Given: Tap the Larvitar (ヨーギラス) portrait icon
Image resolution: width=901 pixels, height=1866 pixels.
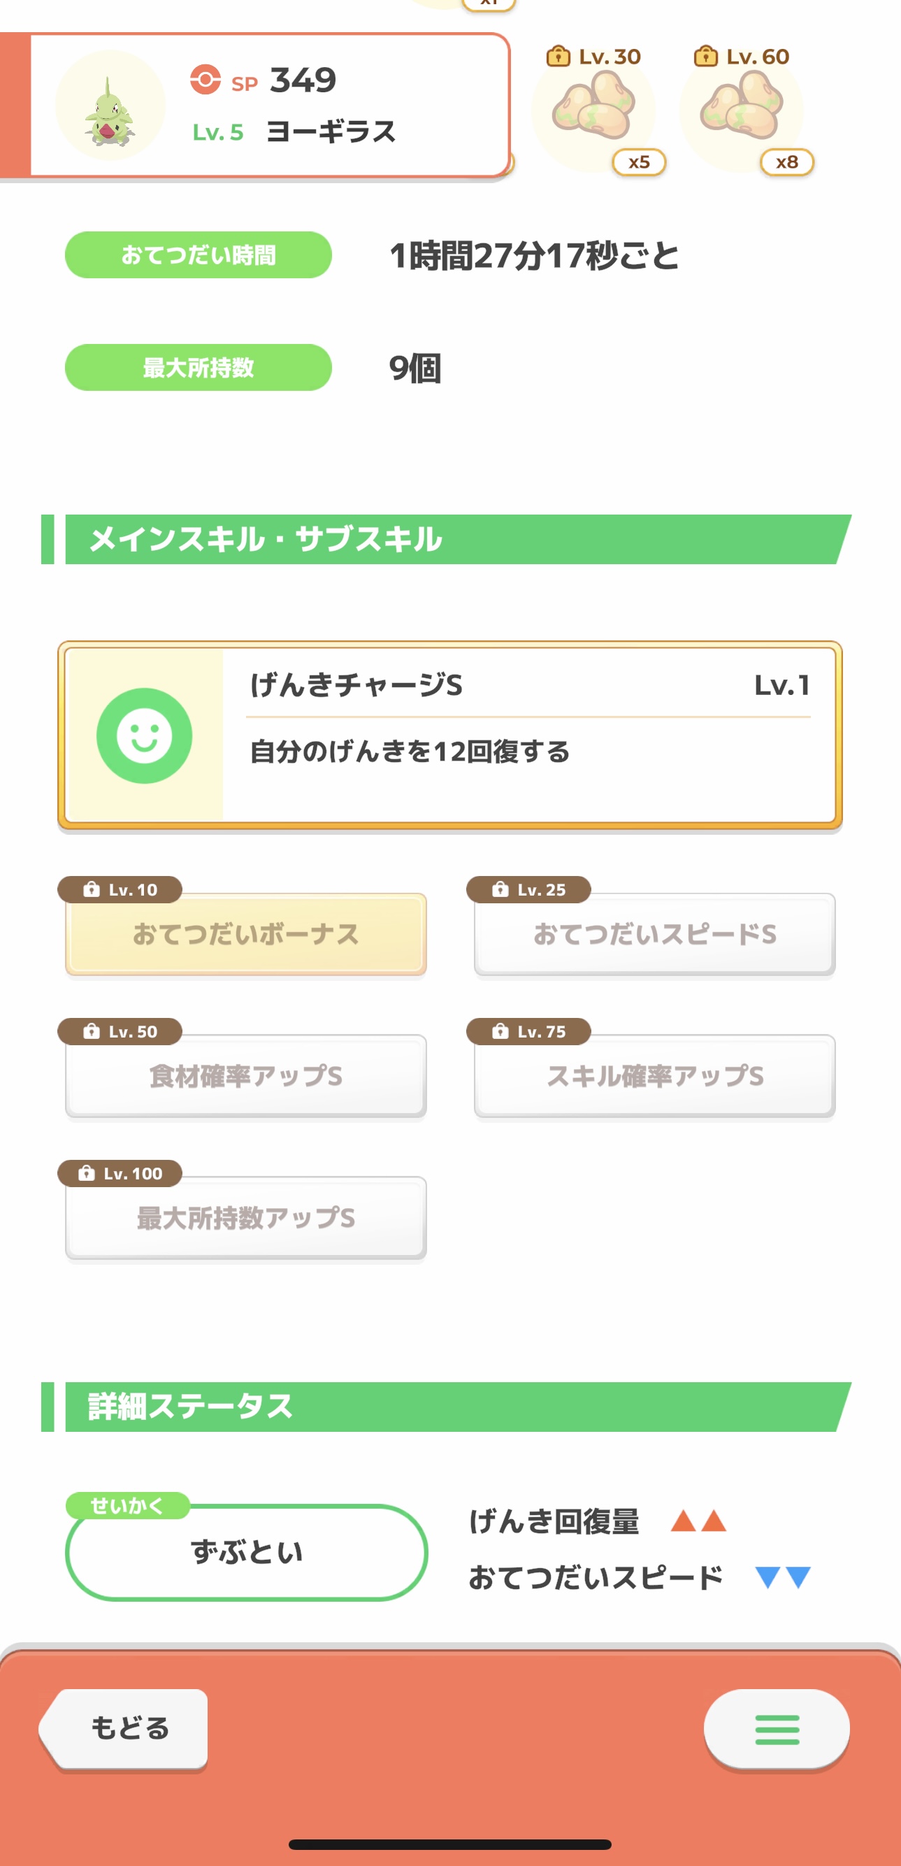Looking at the screenshot, I should tap(110, 106).
